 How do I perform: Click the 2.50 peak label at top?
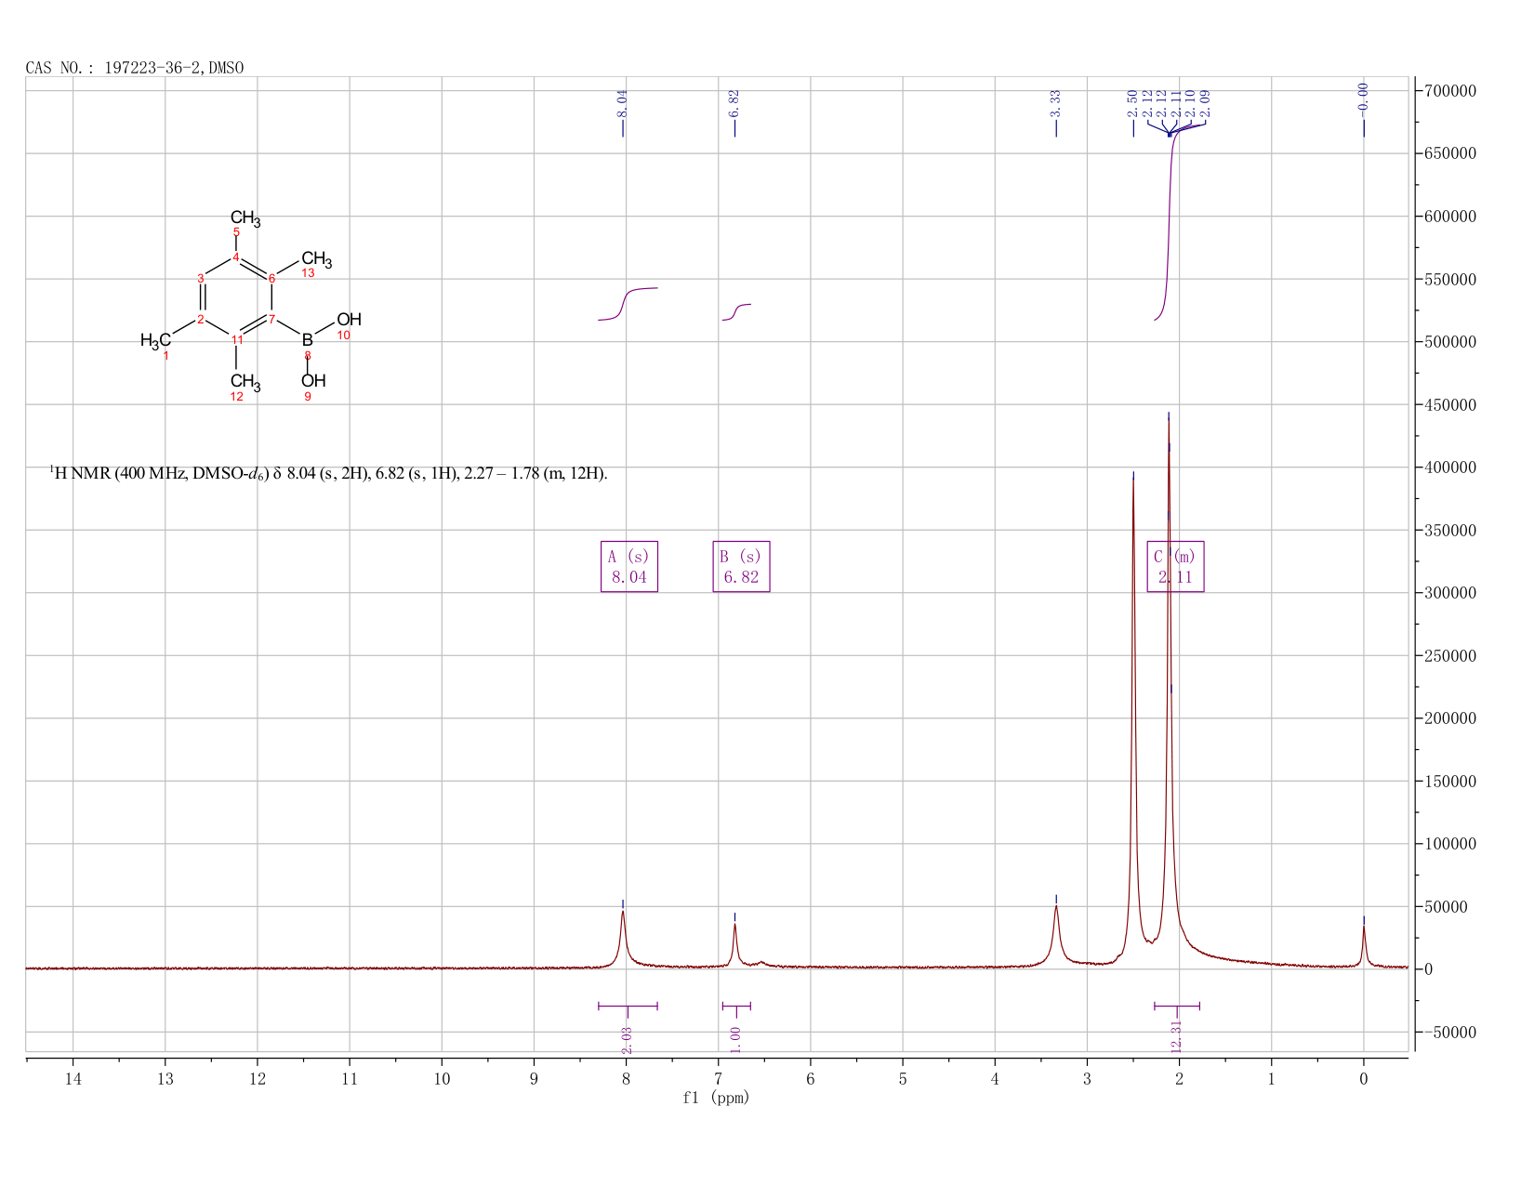point(1132,103)
